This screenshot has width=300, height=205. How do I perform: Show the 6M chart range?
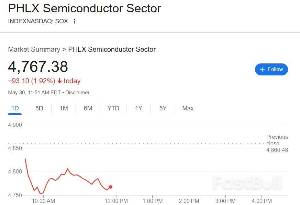tap(88, 108)
